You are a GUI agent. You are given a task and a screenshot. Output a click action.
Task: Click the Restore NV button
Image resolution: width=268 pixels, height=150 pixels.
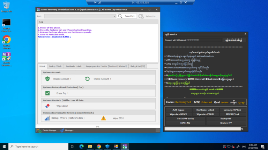pos(226,123)
